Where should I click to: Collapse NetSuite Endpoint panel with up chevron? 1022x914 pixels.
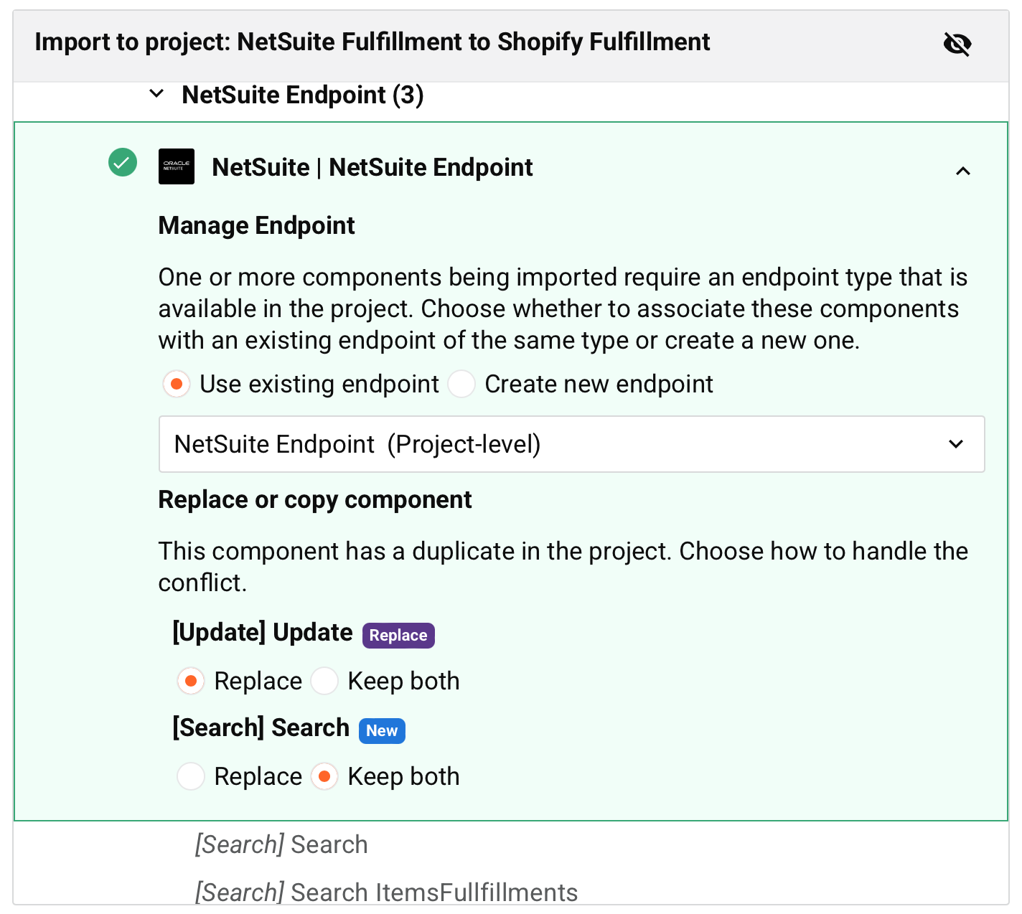click(x=962, y=171)
